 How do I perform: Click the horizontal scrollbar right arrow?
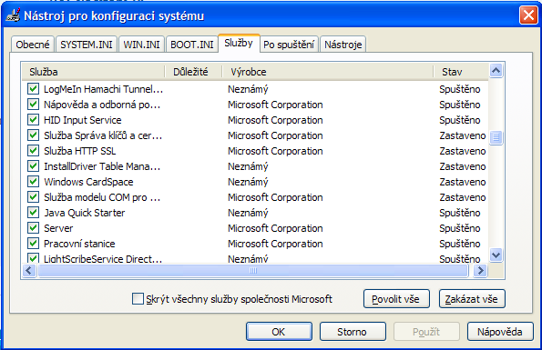pyautogui.click(x=481, y=271)
